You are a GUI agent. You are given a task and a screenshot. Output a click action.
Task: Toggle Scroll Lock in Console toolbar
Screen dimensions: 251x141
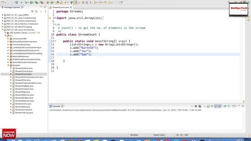click(x=208, y=106)
